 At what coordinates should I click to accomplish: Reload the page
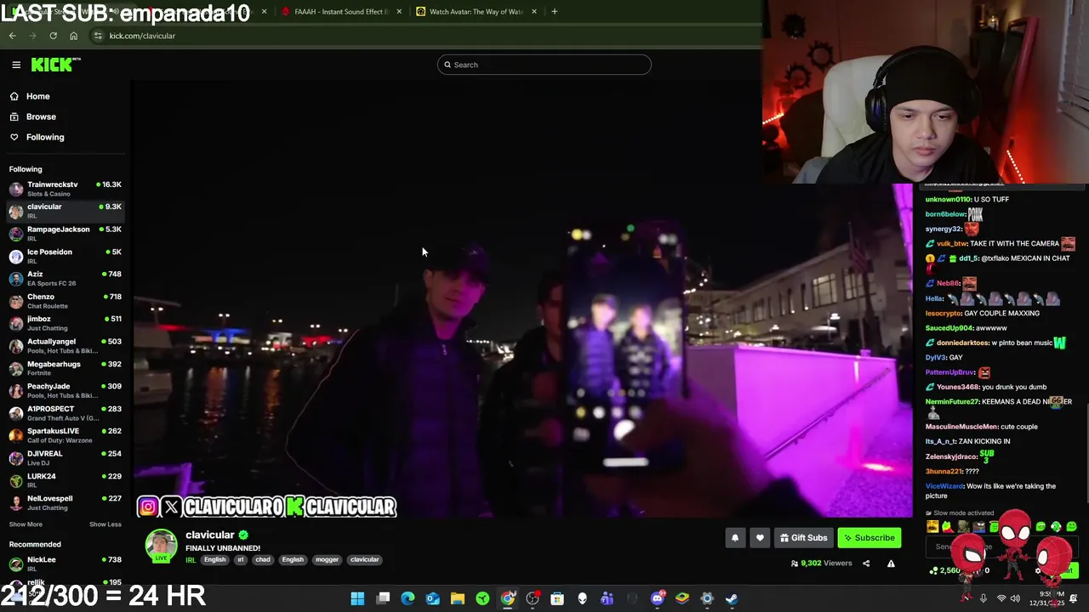pyautogui.click(x=53, y=36)
